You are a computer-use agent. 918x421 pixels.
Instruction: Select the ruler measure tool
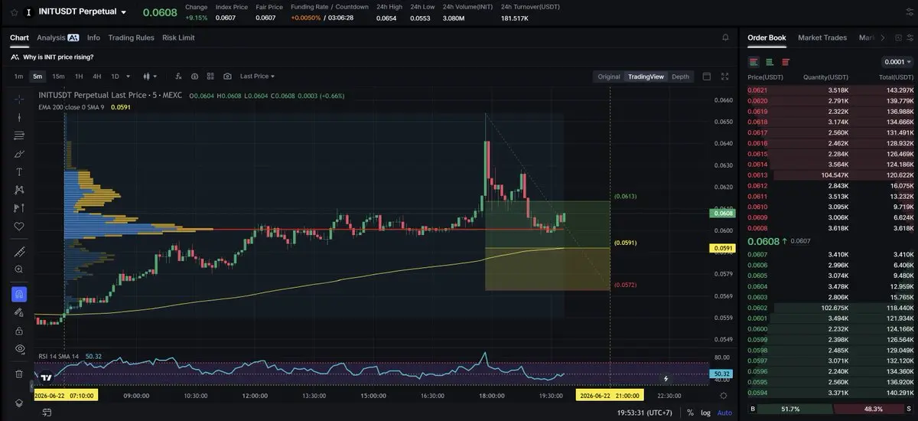pyautogui.click(x=19, y=252)
